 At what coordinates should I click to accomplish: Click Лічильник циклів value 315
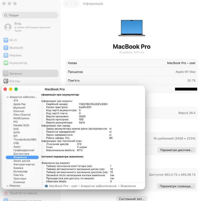click(x=79, y=144)
